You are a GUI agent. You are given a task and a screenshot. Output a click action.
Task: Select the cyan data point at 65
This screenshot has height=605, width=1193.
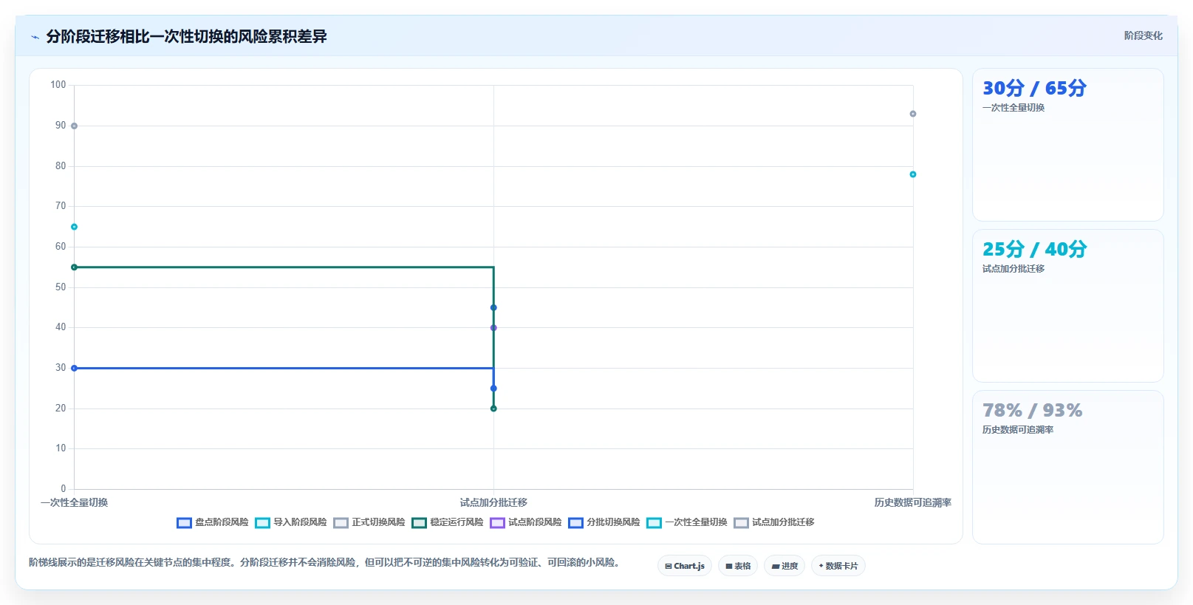tap(74, 227)
